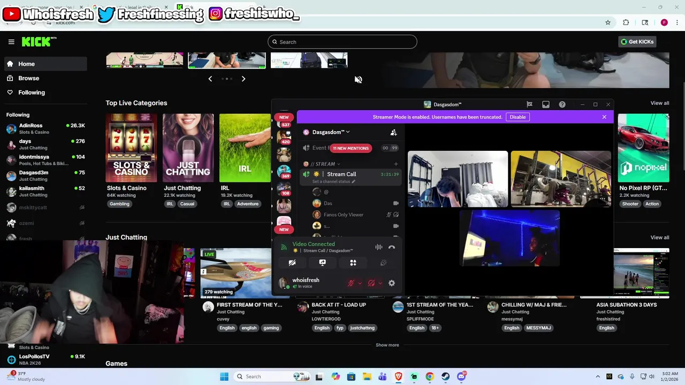Open kaiasmith channel in following list
This screenshot has width=685, height=385.
tap(45, 191)
